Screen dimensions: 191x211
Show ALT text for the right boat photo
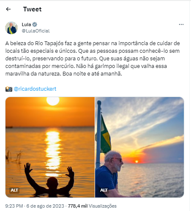(x=104, y=190)
